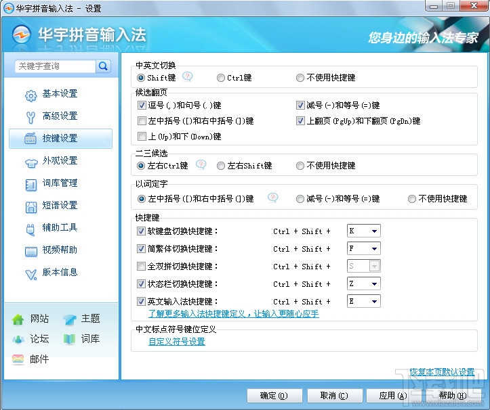This screenshot has width=490, height=410.
Task: Click the keyboard icon for 按键设置
Action: click(x=30, y=139)
